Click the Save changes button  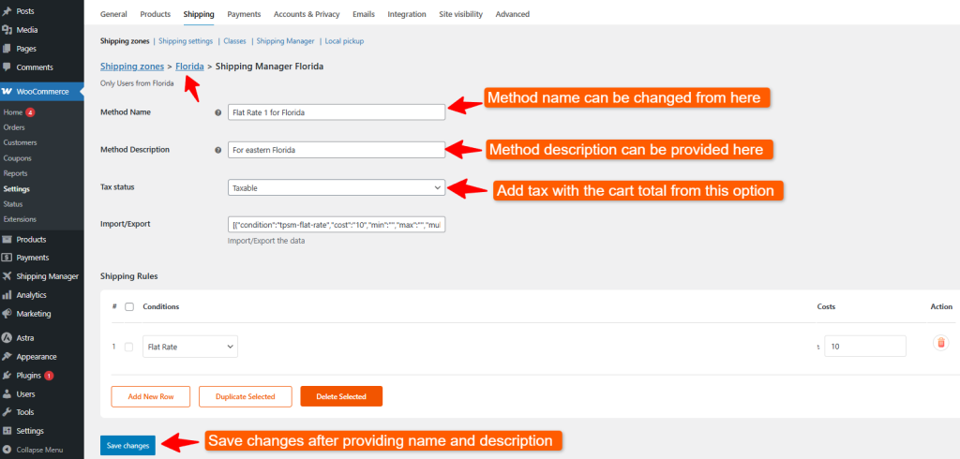coord(127,446)
